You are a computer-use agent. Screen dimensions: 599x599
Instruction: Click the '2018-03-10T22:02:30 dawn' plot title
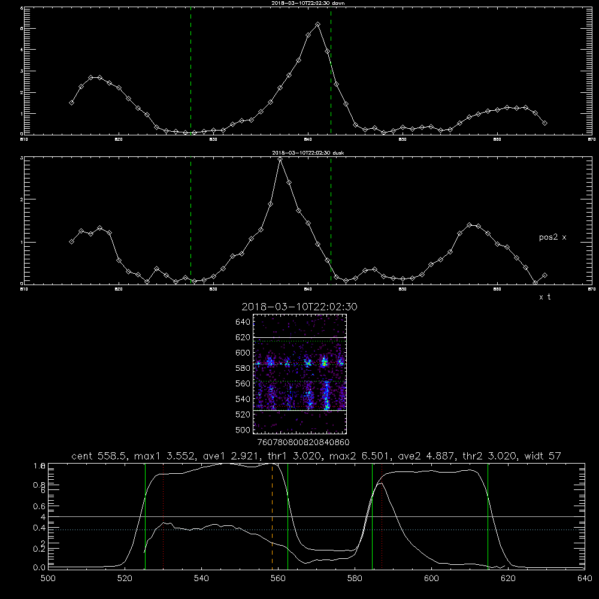pyautogui.click(x=308, y=3)
